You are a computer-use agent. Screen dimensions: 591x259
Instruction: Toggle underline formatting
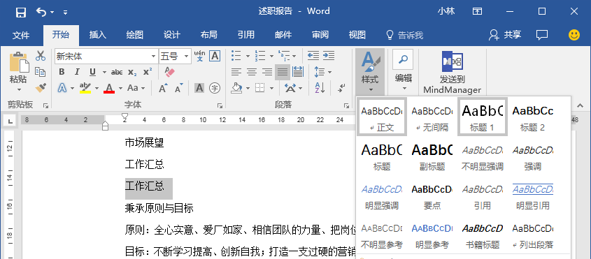click(x=93, y=72)
